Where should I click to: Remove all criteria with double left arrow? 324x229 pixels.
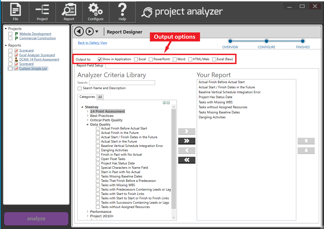(x=187, y=160)
